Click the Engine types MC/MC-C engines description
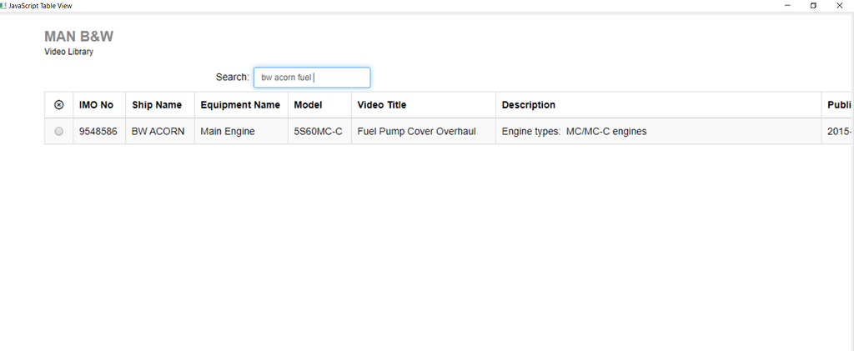Viewport: 854px width, 351px height. point(574,131)
